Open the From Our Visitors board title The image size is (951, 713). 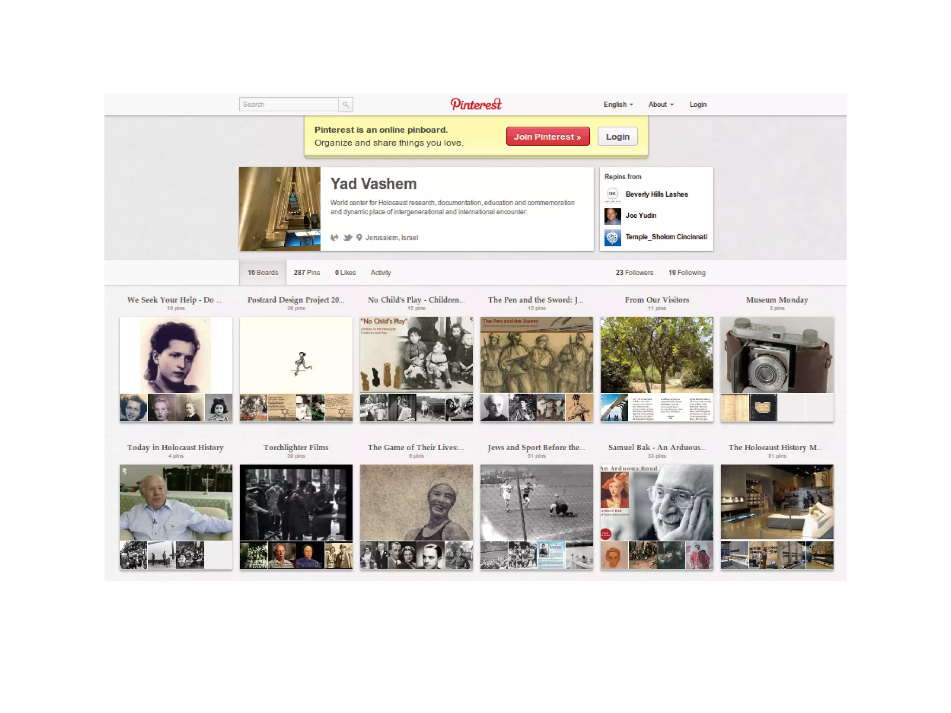coord(657,300)
